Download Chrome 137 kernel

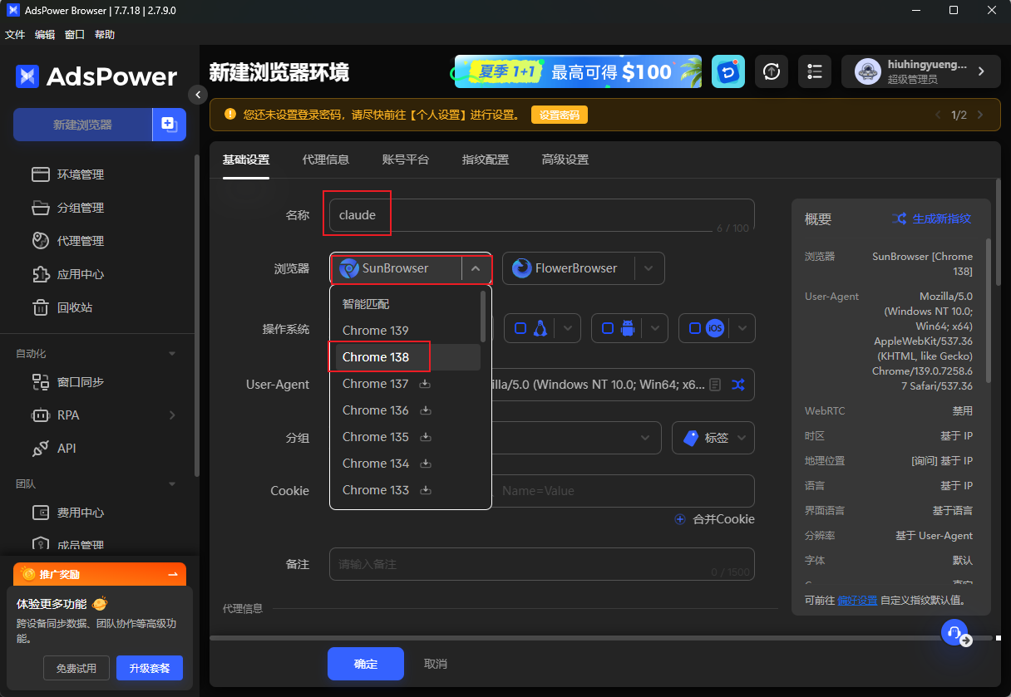(x=425, y=384)
